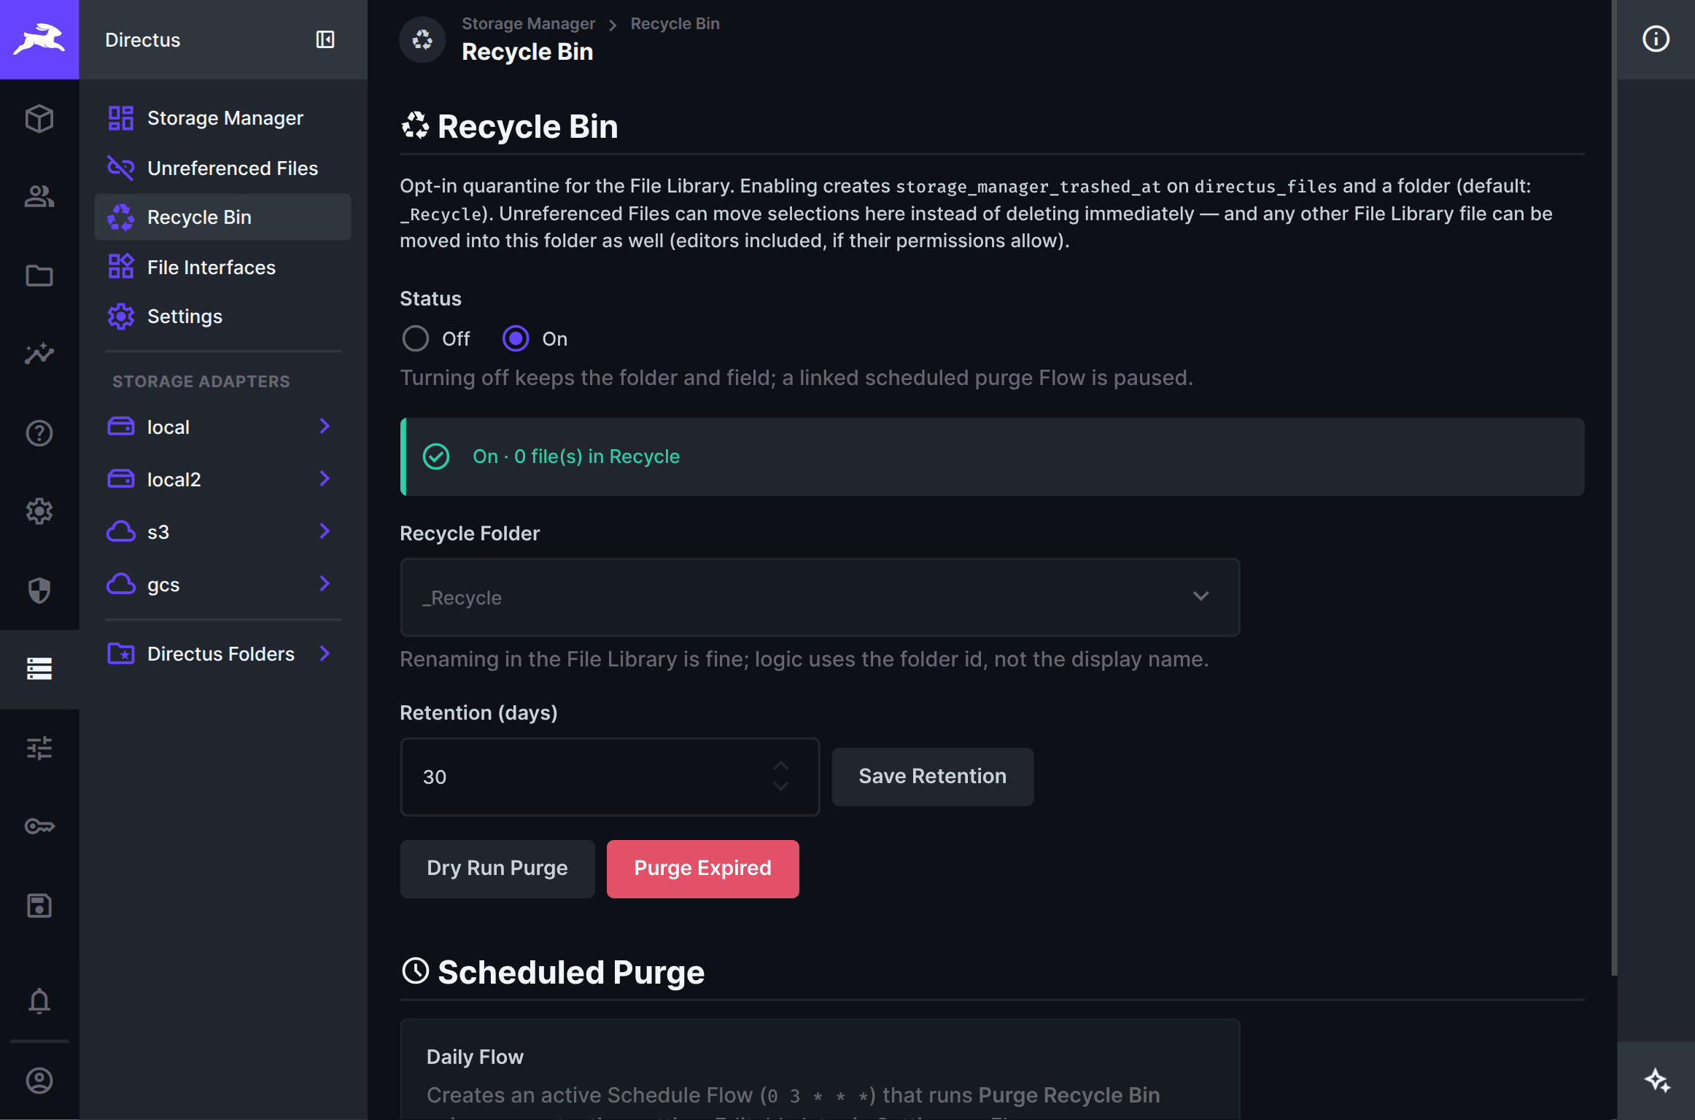Open File Interfaces navigation item

(222, 267)
